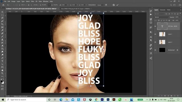This screenshot has height=102, width=182.
Task: Open Premiere Pro from the taskbar
Action: [x=102, y=99]
